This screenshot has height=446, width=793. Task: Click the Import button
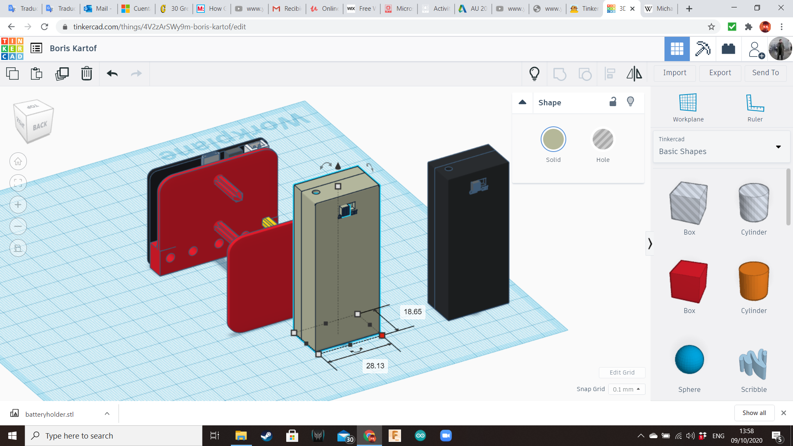coord(674,73)
